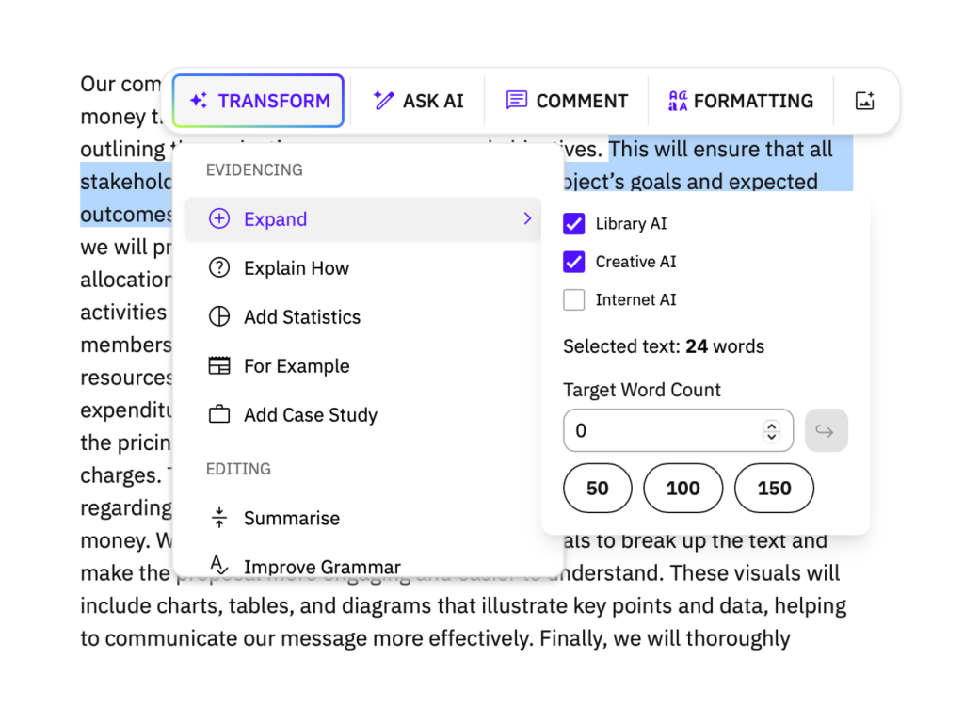Viewport: 964px width, 723px height.
Task: Select the Comment toolbar item
Action: (x=568, y=101)
